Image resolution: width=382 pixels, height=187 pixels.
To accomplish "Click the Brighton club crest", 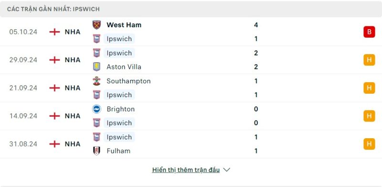I will (96, 109).
